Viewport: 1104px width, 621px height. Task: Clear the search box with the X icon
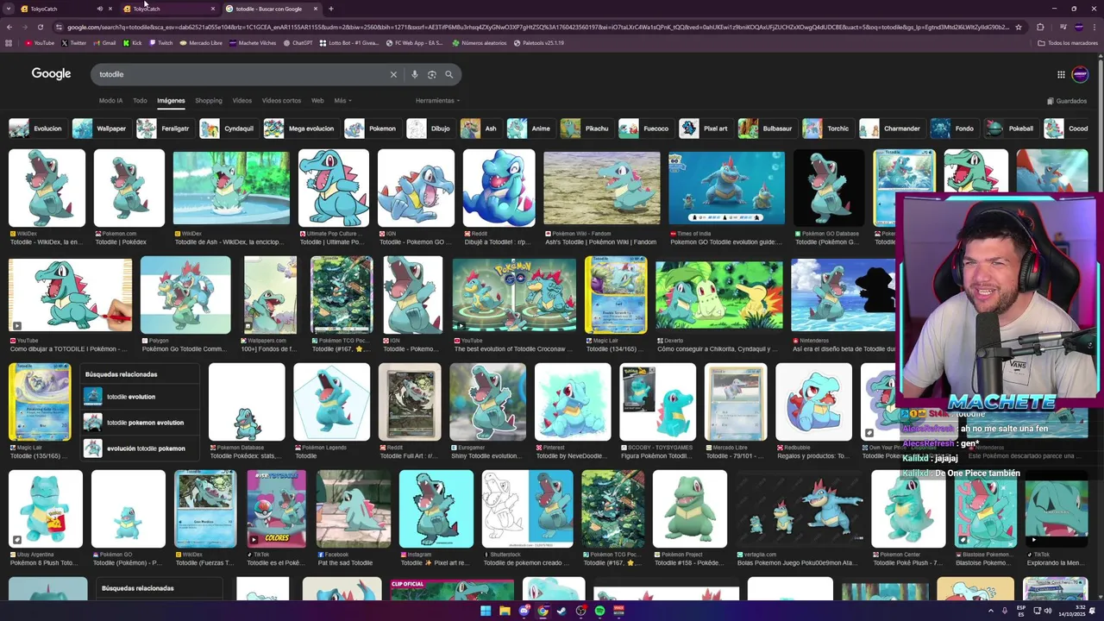pyautogui.click(x=393, y=74)
